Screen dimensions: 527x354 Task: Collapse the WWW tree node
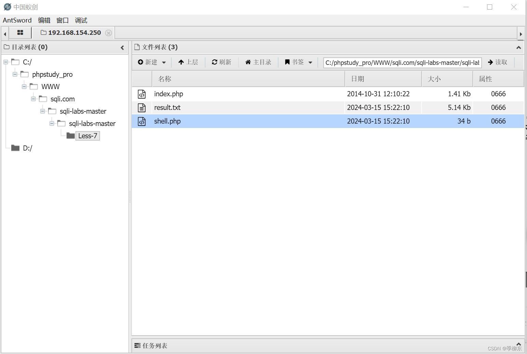point(24,87)
